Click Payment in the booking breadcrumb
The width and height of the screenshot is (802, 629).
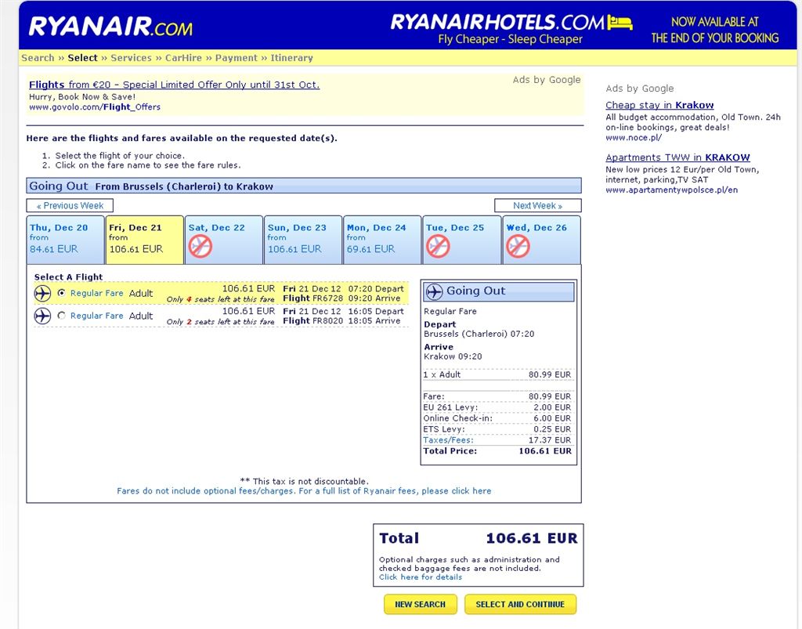(237, 58)
